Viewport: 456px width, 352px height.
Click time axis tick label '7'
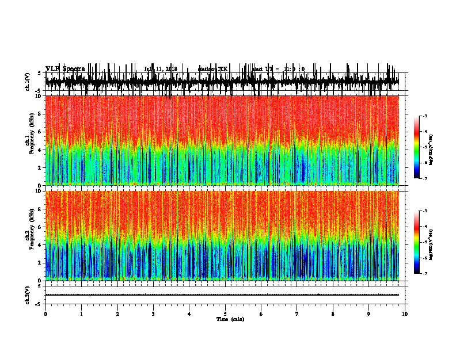click(x=297, y=314)
